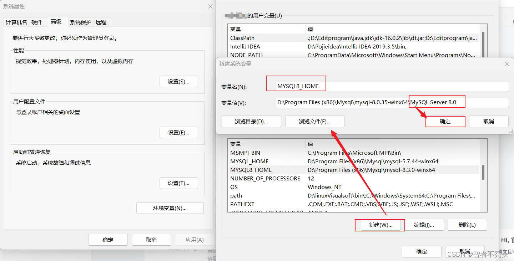Click 设置(T) under 启动和故障恢复
514x261 pixels.
click(x=178, y=183)
